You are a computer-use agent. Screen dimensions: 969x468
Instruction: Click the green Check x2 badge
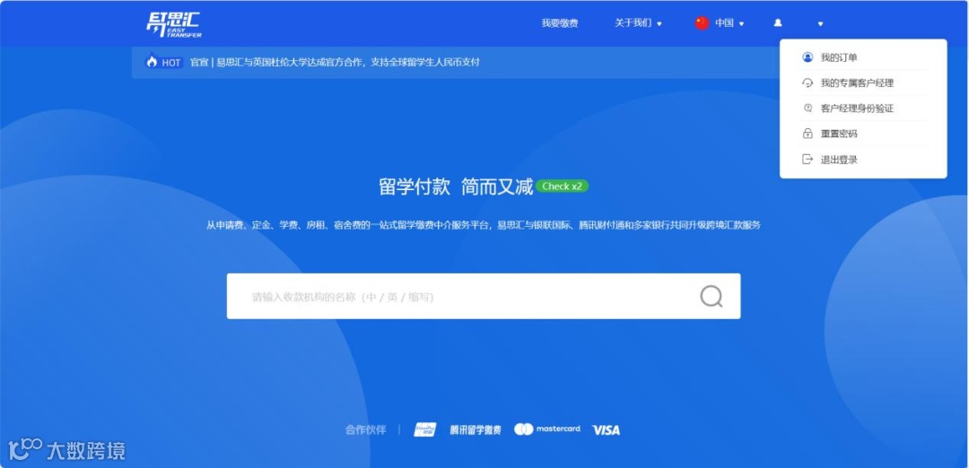[x=562, y=186]
